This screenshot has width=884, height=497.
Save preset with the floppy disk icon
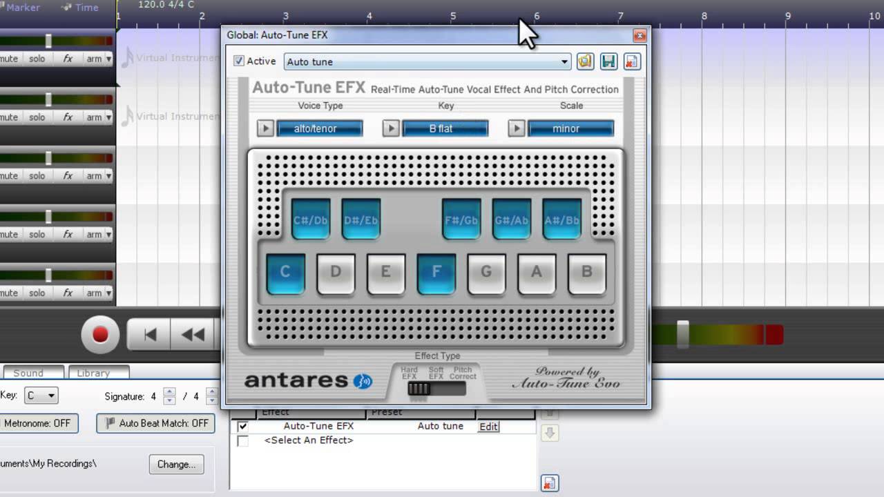pyautogui.click(x=608, y=61)
